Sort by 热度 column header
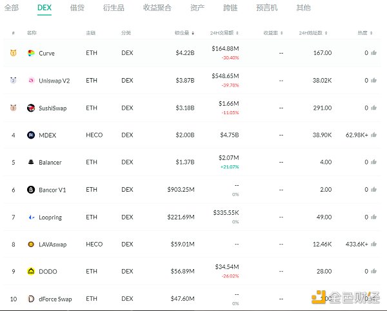The height and width of the screenshot is (311, 387). 365,32
